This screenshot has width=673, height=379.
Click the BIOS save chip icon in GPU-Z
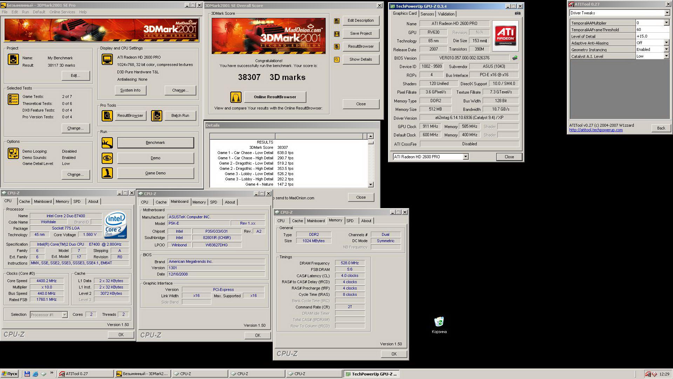(x=515, y=58)
